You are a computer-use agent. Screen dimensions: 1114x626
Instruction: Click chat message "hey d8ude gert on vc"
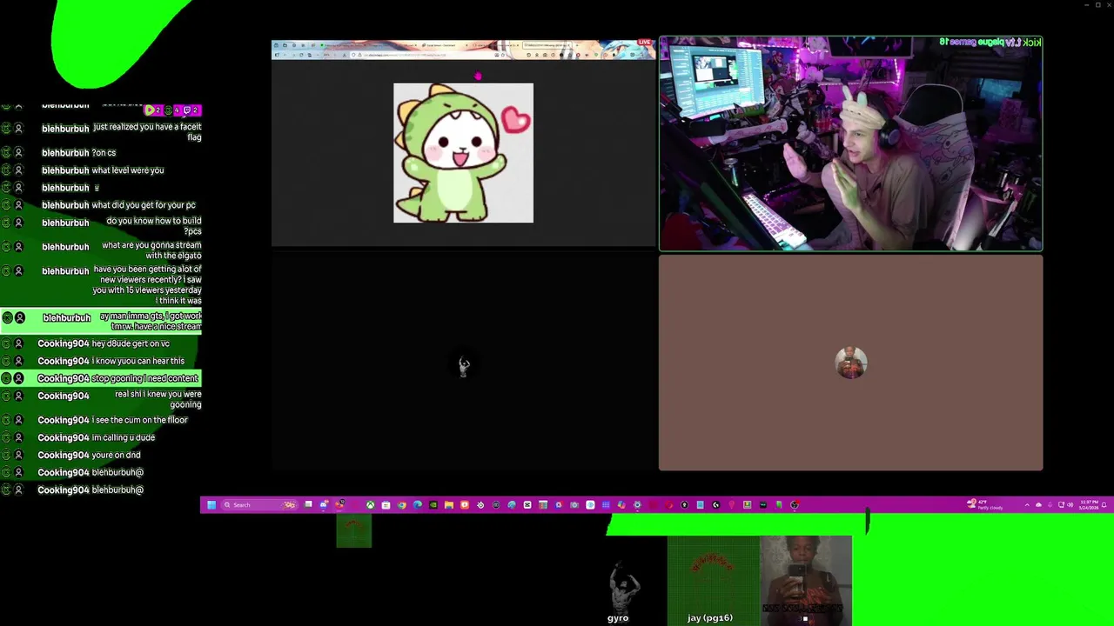(x=131, y=343)
